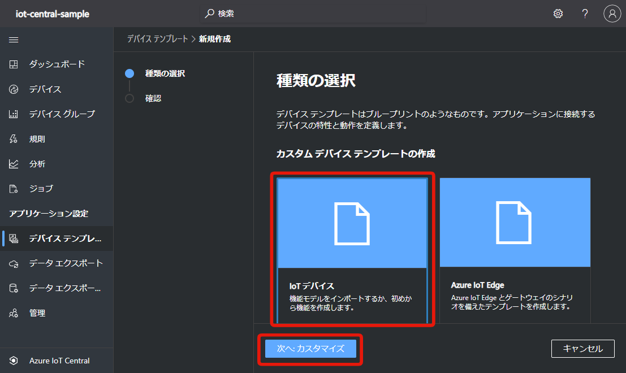The height and width of the screenshot is (373, 626).
Task: Click the 分析 analytics chart icon
Action: (14, 164)
